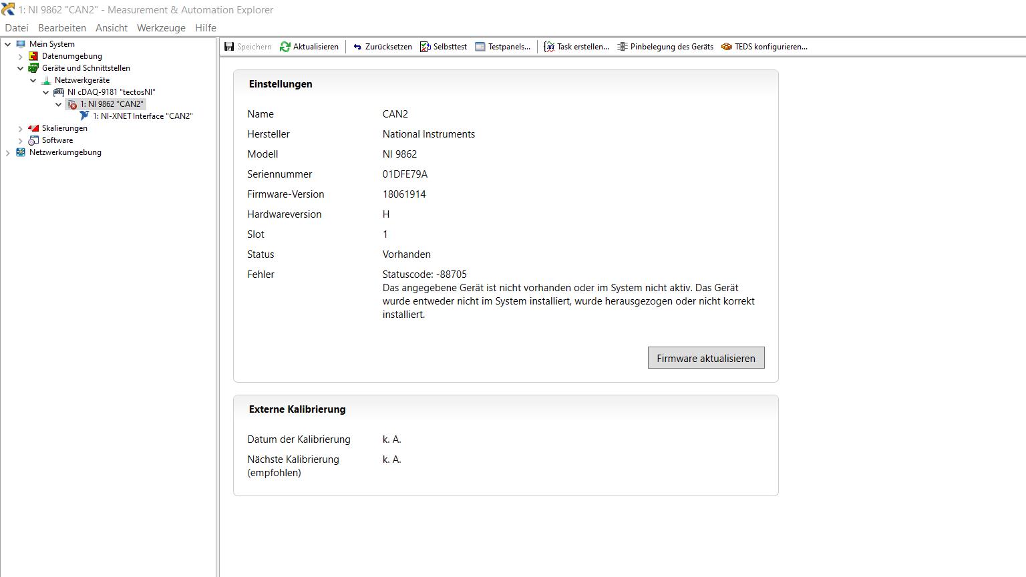The width and height of the screenshot is (1026, 577).
Task: Click Task erstellen... toolbar label
Action: pos(583,47)
